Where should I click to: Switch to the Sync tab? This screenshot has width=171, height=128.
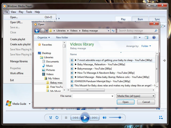pyautogui.click(x=157, y=19)
